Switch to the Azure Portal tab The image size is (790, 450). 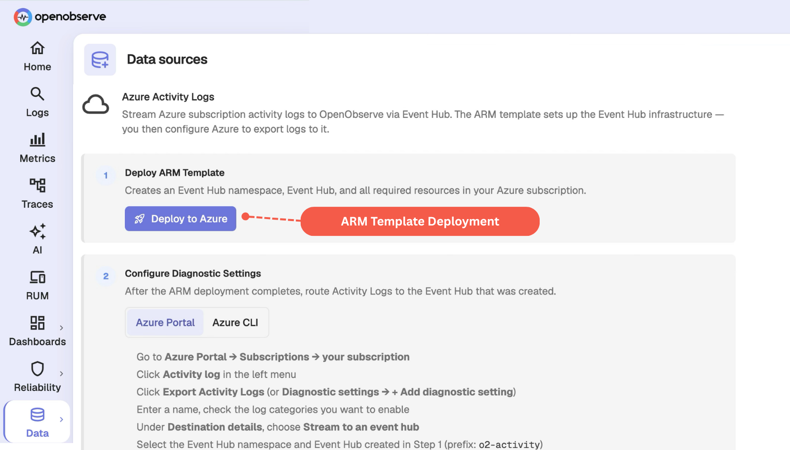165,323
